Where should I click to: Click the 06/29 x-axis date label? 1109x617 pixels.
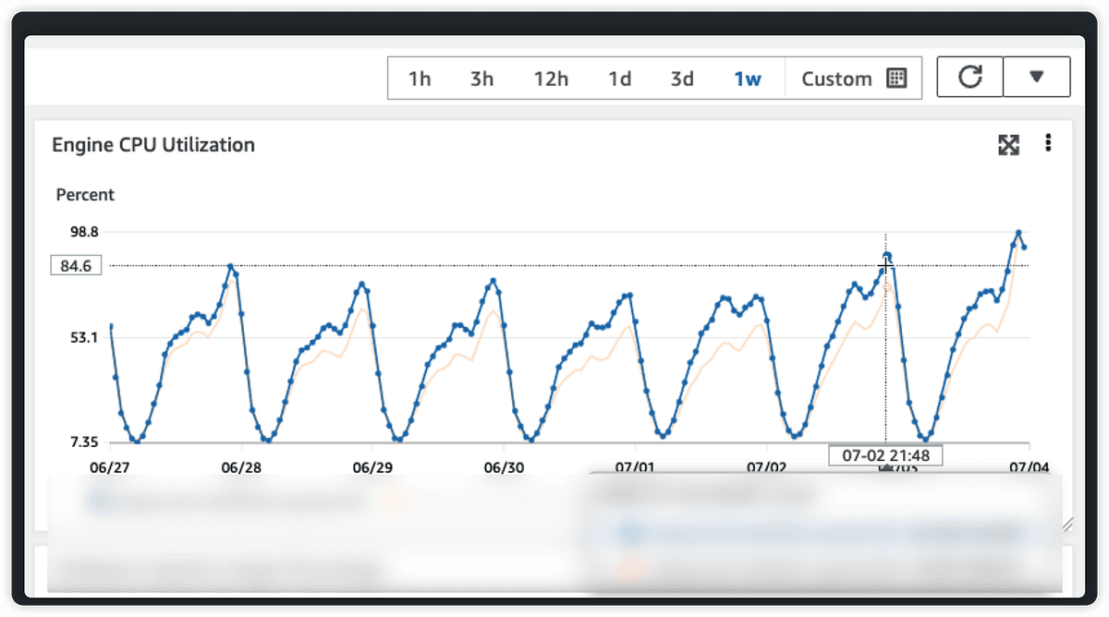click(372, 467)
